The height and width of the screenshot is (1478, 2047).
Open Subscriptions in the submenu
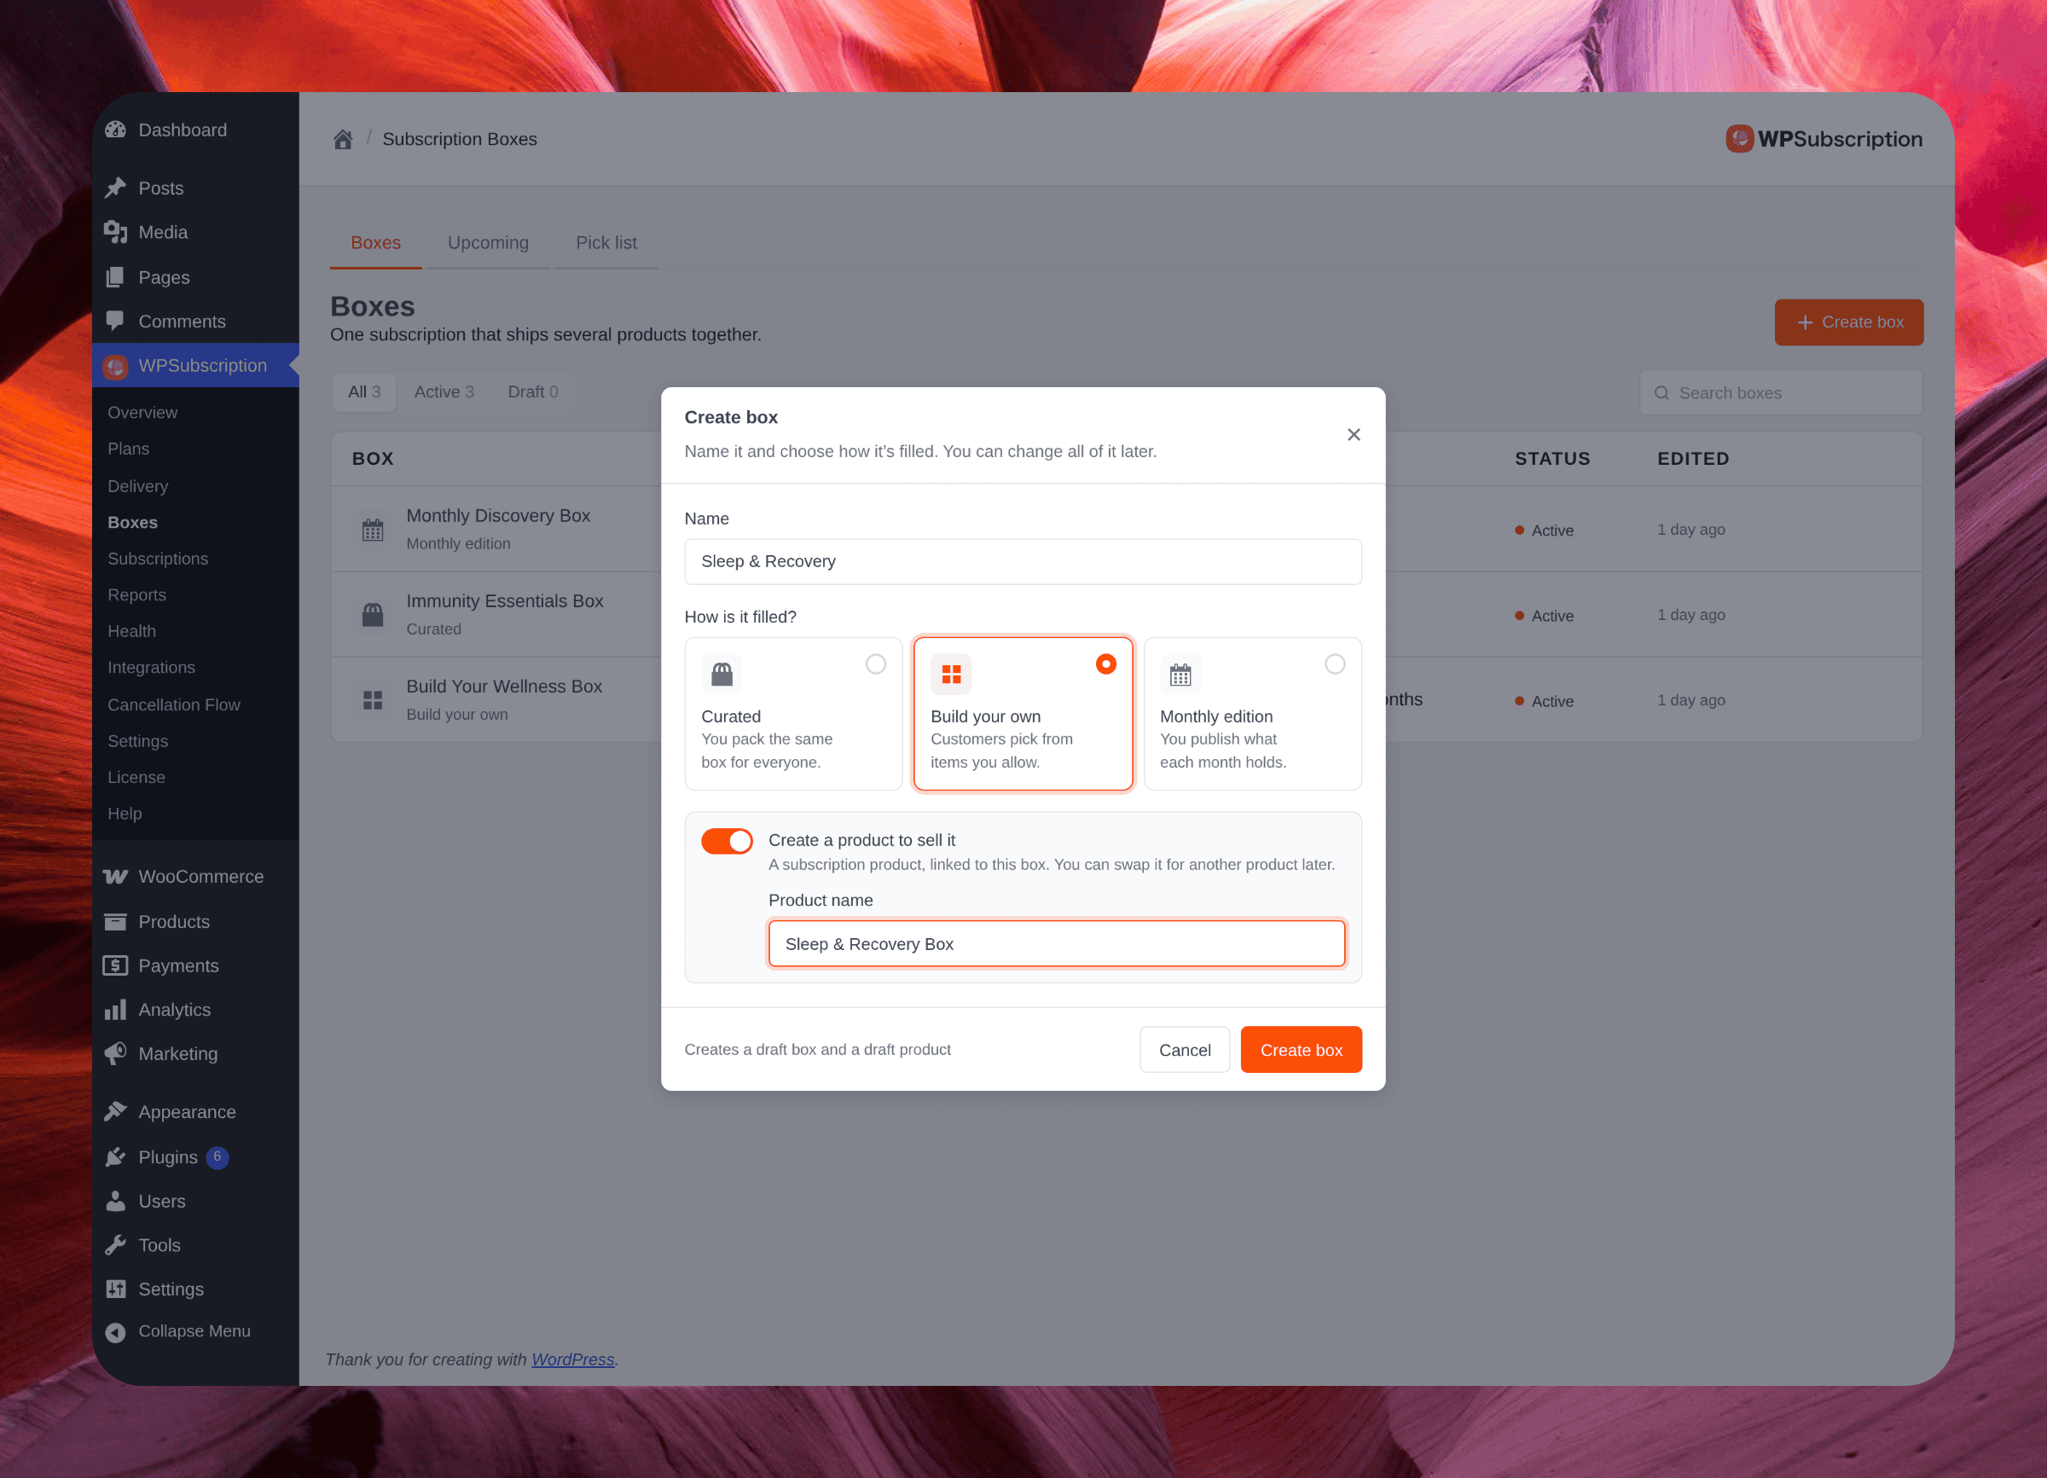(158, 559)
